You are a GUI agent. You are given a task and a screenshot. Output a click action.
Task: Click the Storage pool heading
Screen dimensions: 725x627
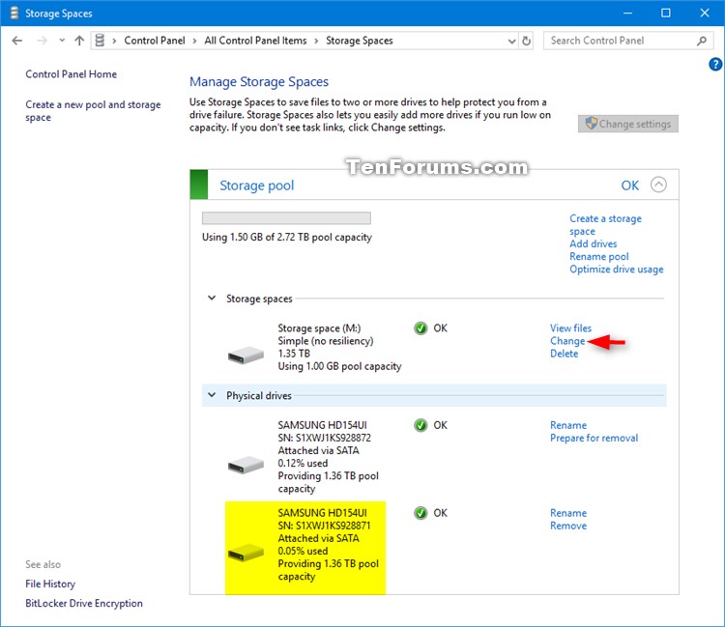point(256,185)
